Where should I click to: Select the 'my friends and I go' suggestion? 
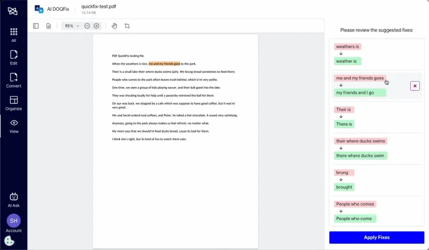point(360,93)
